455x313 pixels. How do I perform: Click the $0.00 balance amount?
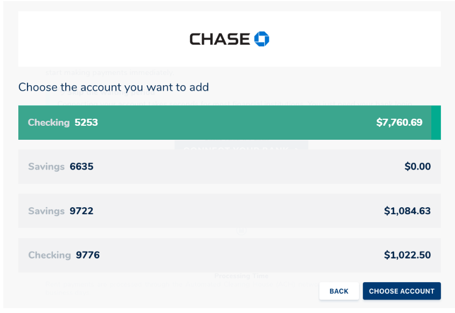418,167
